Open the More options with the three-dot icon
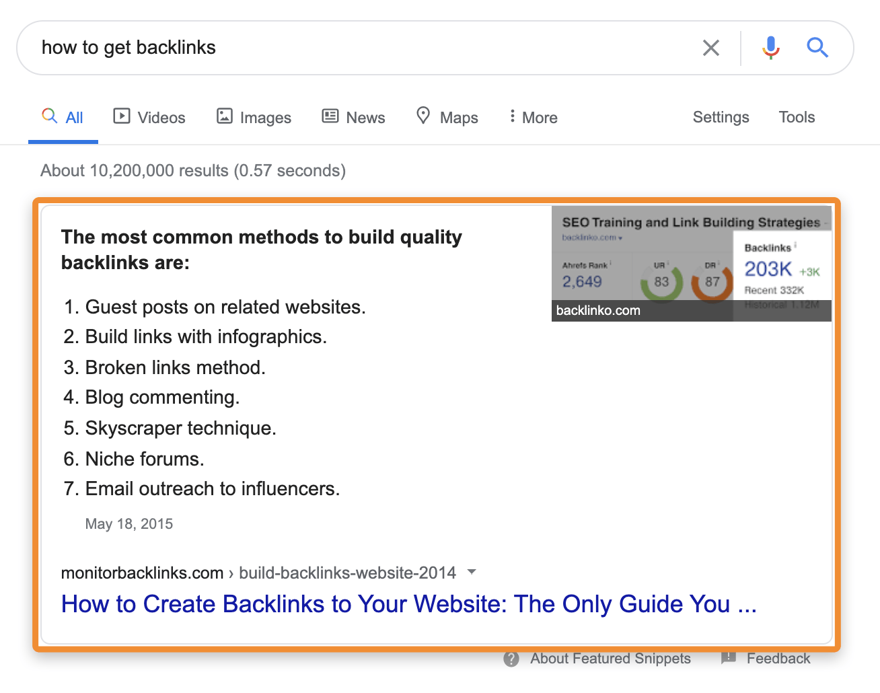880x693 pixels. 513,116
